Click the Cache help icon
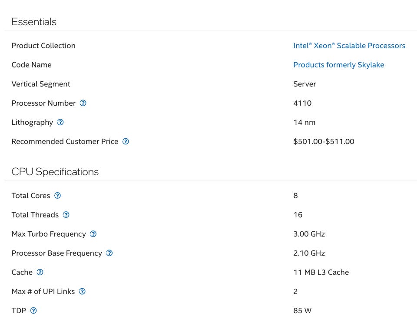The image size is (417, 334). (x=40, y=272)
